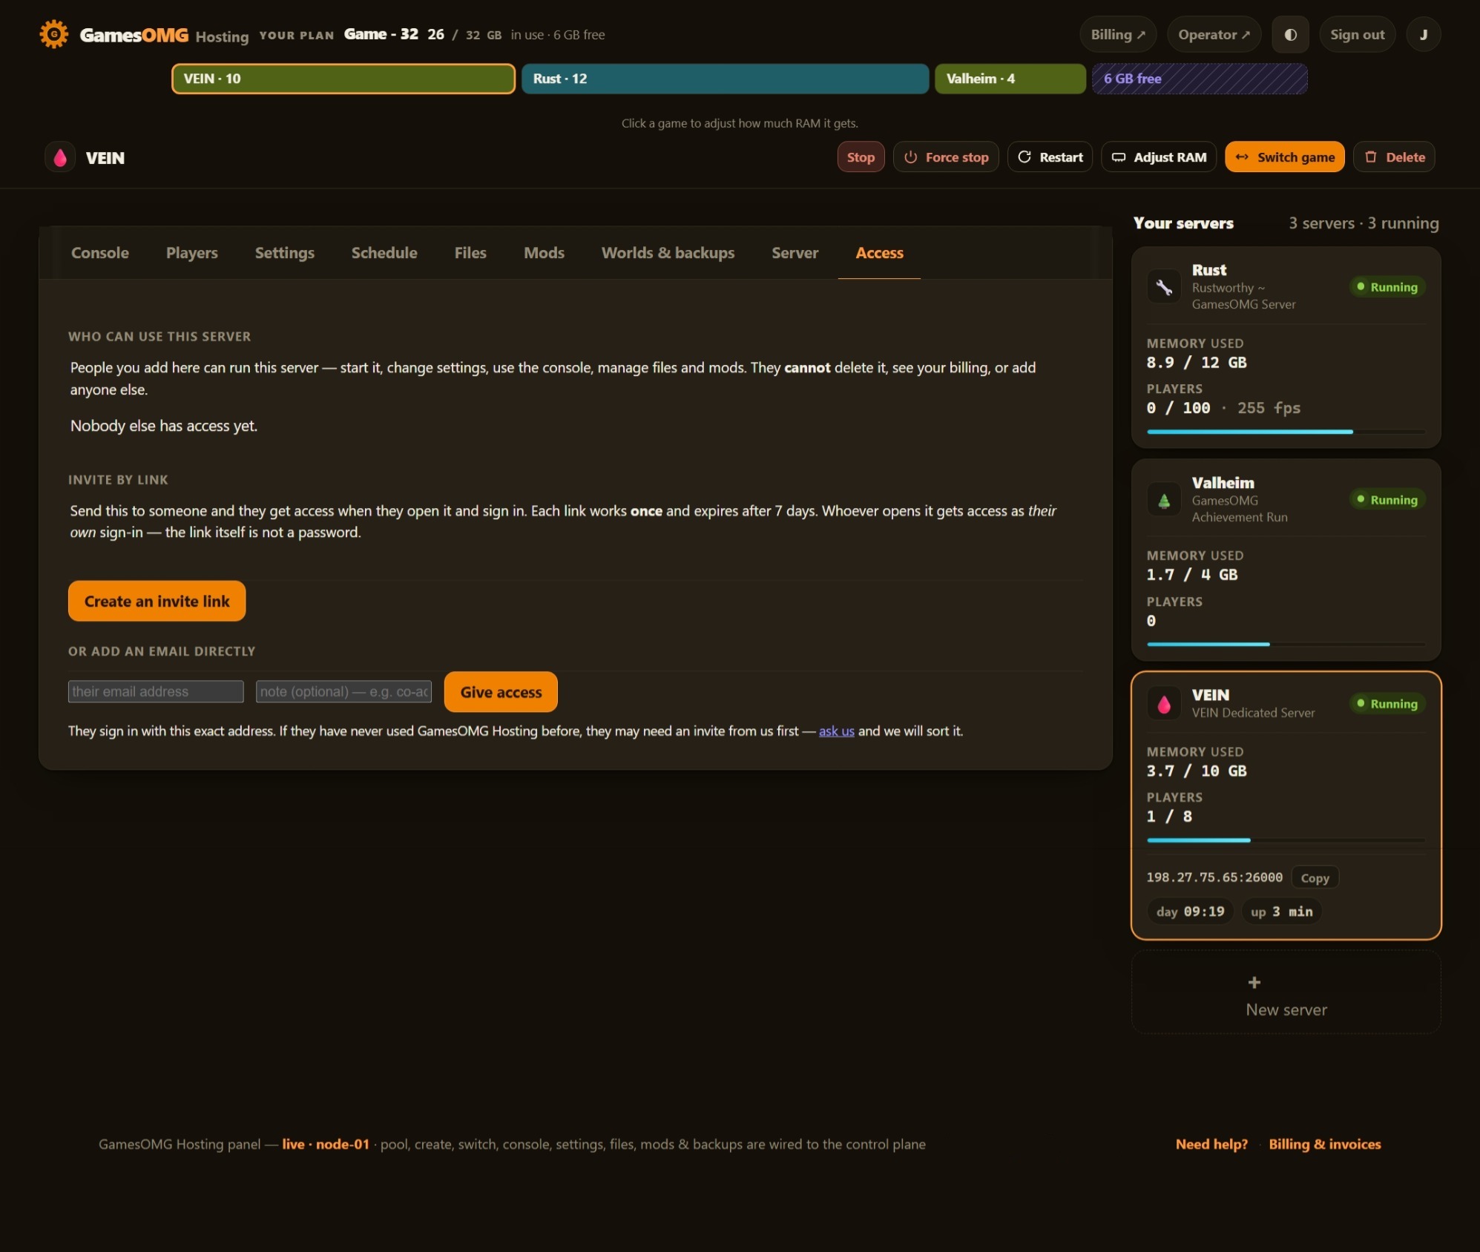1480x1252 pixels.
Task: Copy the VEIN server IP address
Action: (1315, 877)
